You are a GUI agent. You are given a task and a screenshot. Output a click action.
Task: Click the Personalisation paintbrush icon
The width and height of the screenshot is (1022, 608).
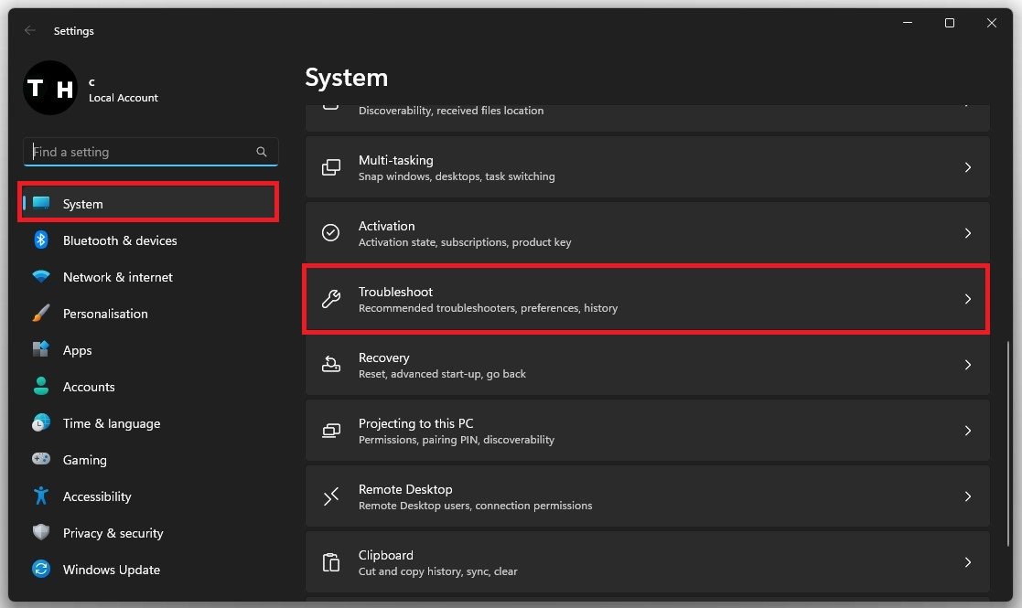(x=41, y=314)
